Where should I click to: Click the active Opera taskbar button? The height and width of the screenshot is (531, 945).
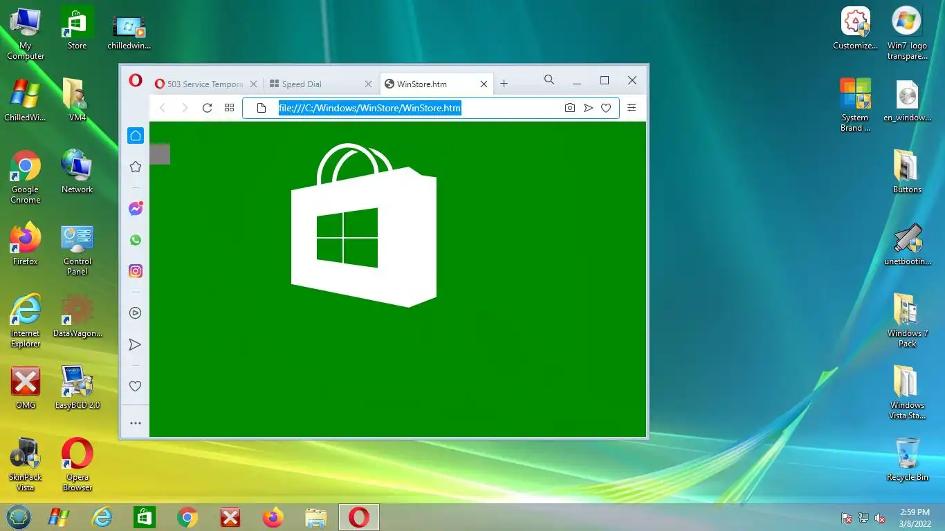pyautogui.click(x=358, y=516)
